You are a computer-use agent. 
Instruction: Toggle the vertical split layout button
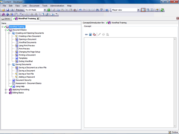(152, 10)
